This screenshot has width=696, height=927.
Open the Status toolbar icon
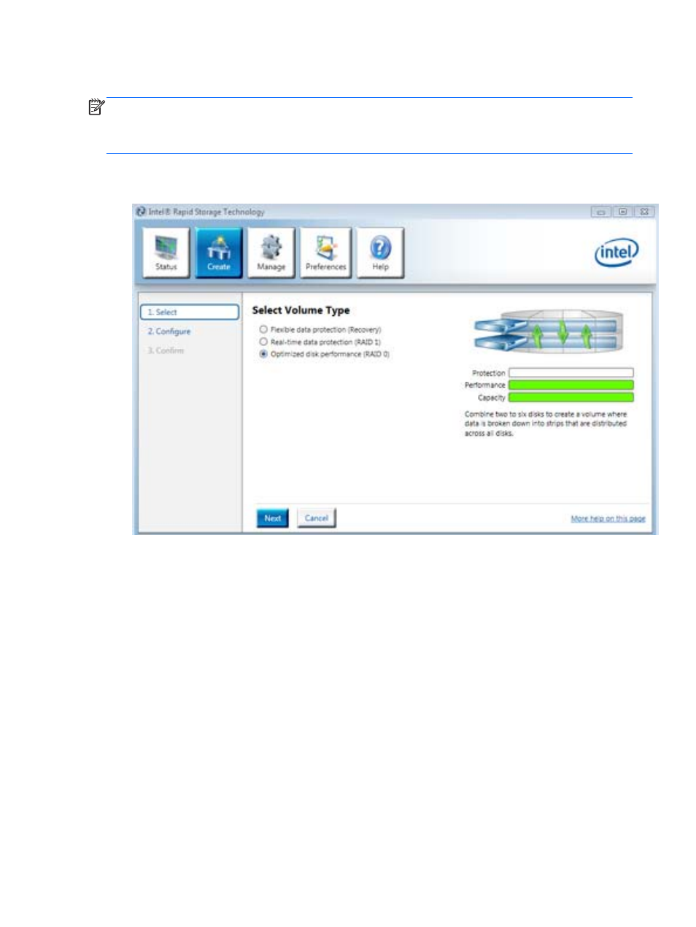tap(166, 253)
